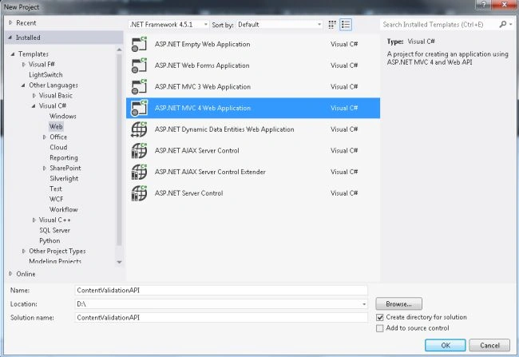Collapse the Templates tree node

(13, 54)
